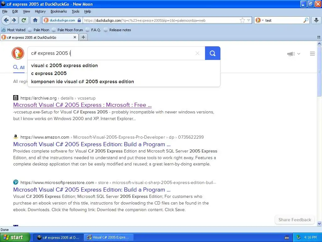Choose suggestion komponen ide visual c# 2005
Image resolution: width=322 pixels, height=242 pixels.
(x=124, y=82)
